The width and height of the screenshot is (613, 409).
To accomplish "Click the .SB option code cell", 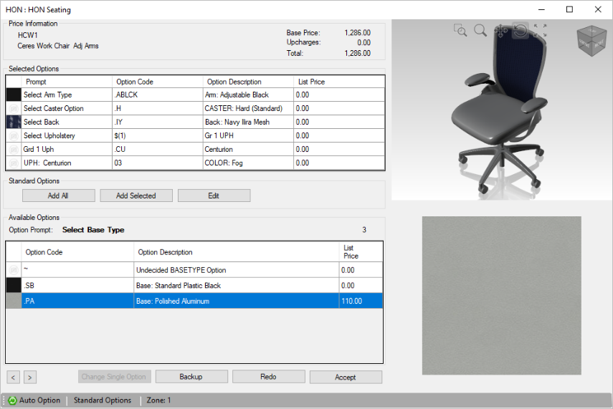I will (x=78, y=286).
